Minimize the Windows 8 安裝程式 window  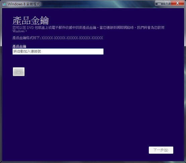coord(159,3)
